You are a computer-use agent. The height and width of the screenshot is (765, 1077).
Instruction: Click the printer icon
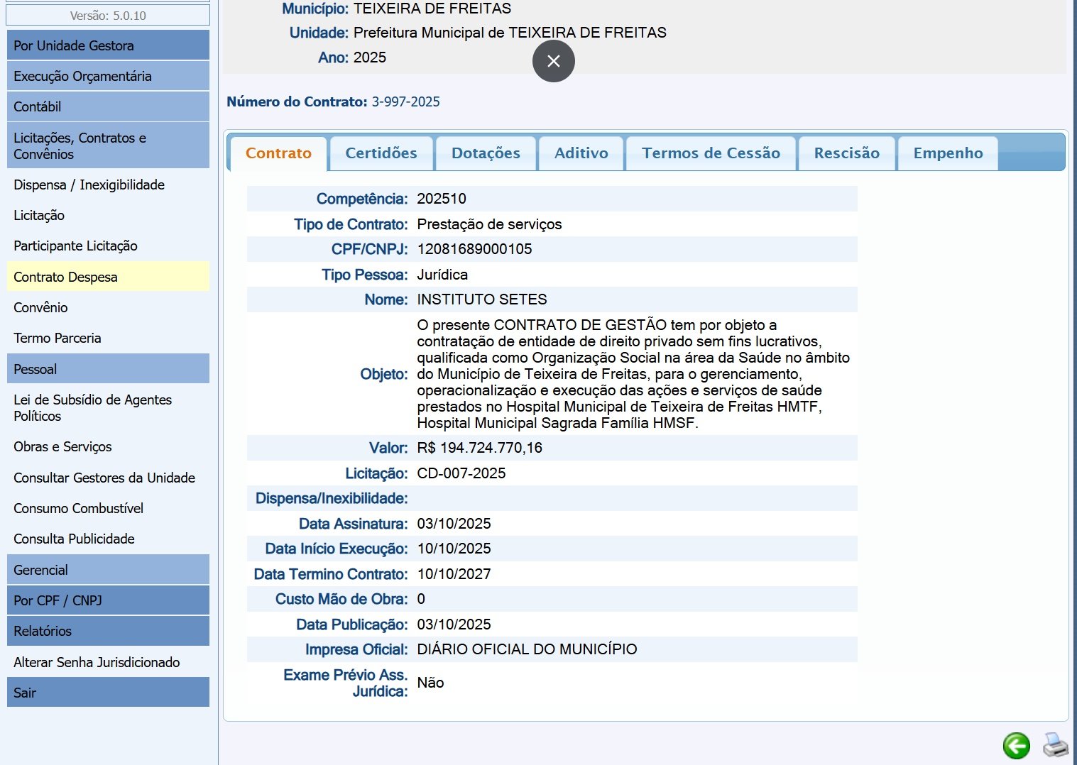click(1056, 745)
